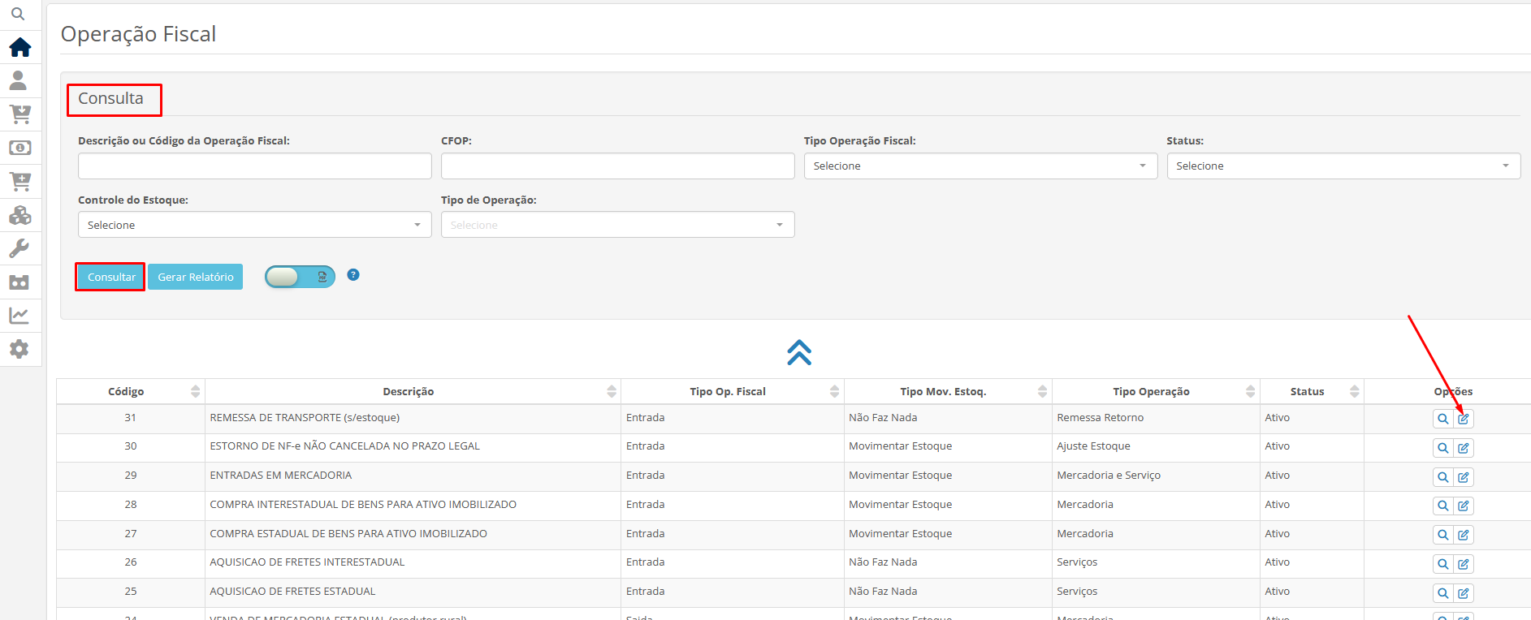
Task: Open the shopping cart sidebar icon
Action: (20, 114)
